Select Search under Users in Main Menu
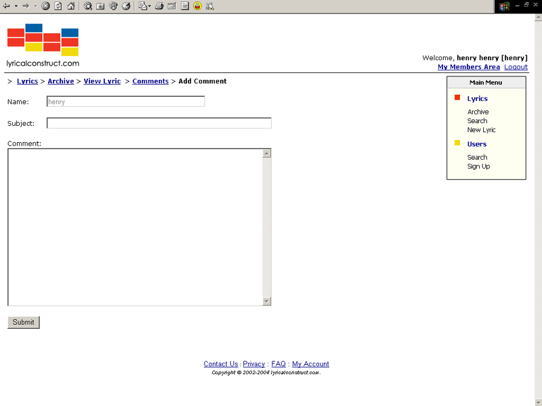The width and height of the screenshot is (542, 406). point(478,158)
